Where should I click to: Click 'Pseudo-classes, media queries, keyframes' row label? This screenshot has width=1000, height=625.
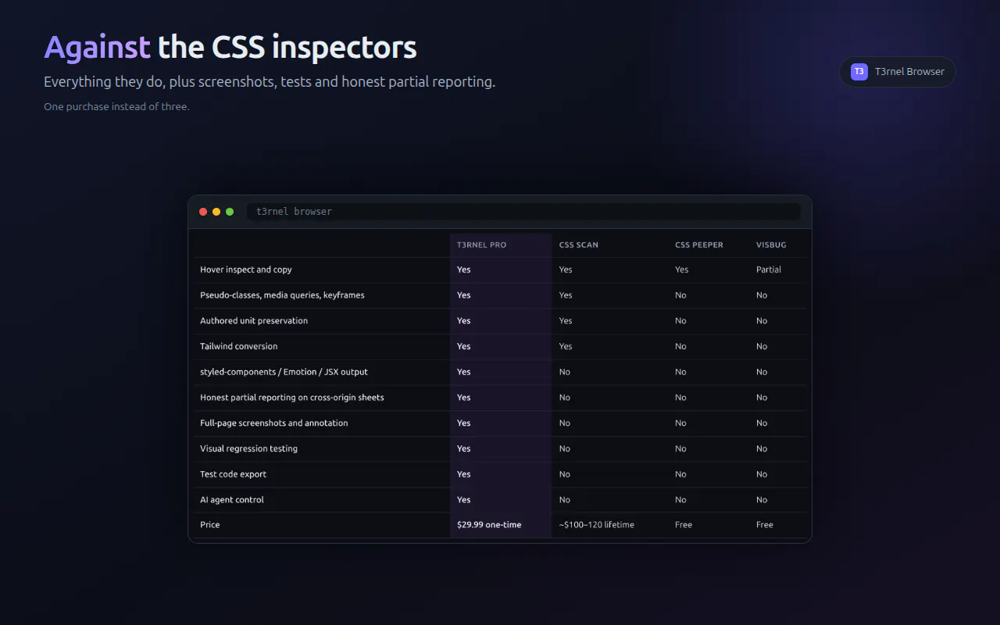282,295
